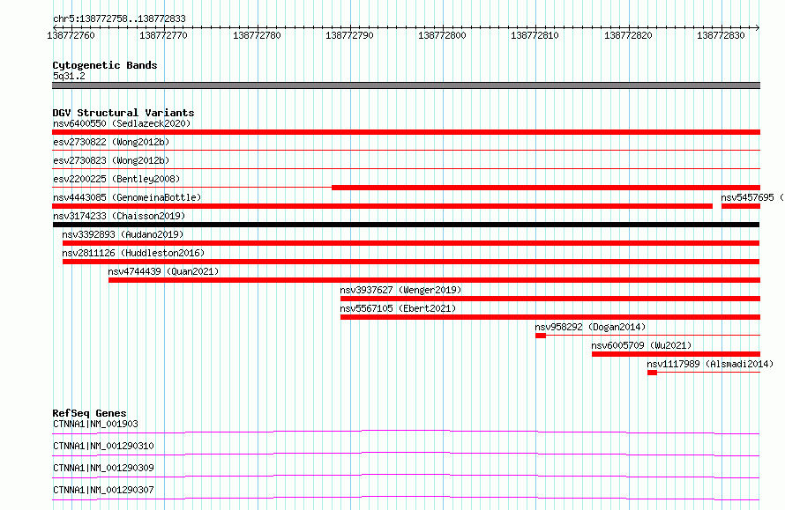
Task: Click ruler position 138772780
Action: [257, 35]
